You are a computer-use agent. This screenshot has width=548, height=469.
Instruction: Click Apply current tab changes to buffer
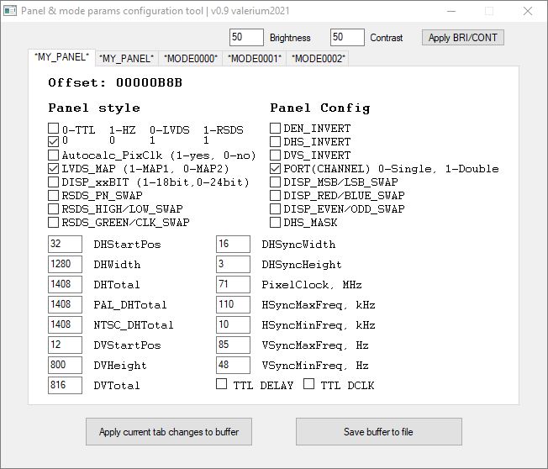coord(169,432)
